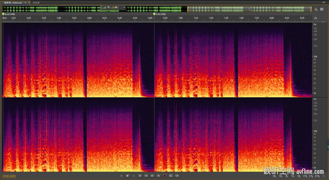
Task: Click the right edge of overview selection
Action: click(x=311, y=9)
